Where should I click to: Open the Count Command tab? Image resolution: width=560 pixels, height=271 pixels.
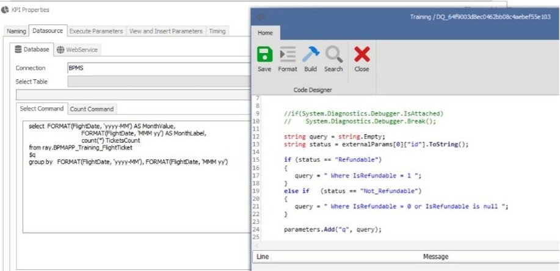tap(92, 109)
